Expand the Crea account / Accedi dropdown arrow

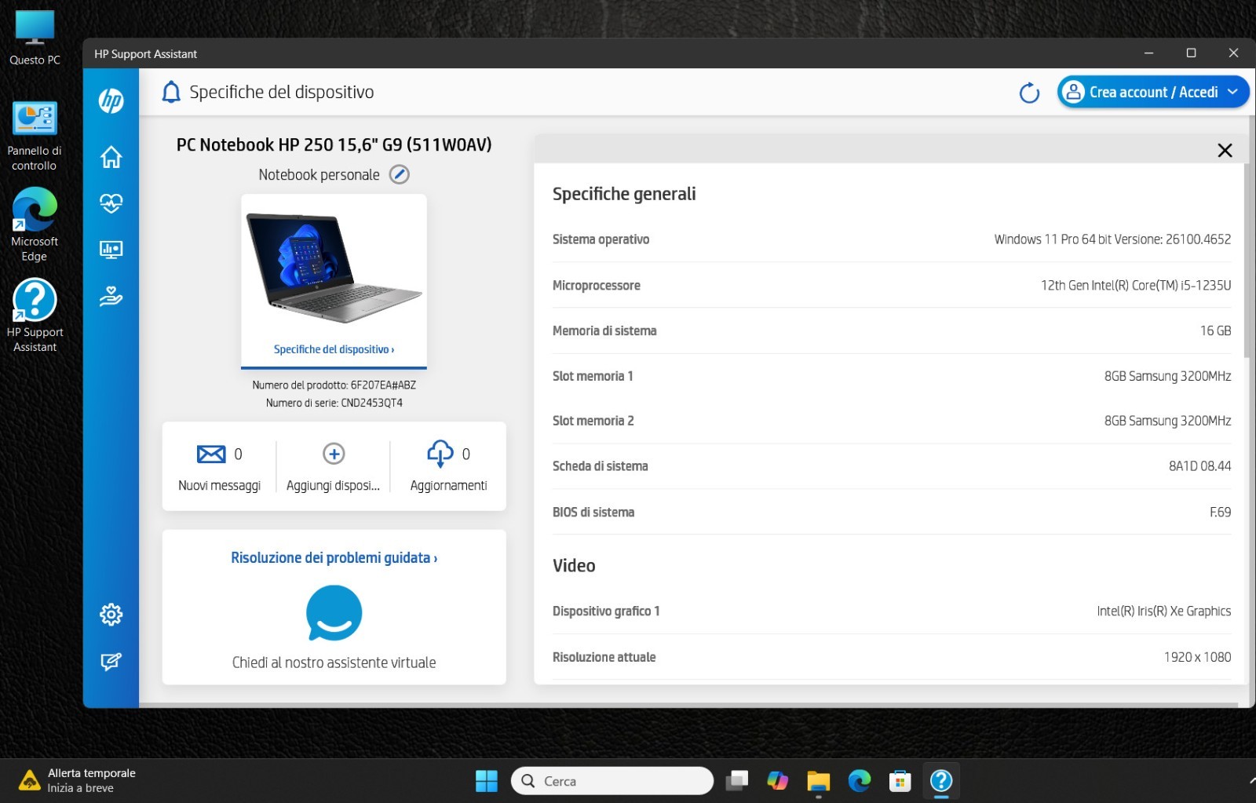tap(1232, 92)
